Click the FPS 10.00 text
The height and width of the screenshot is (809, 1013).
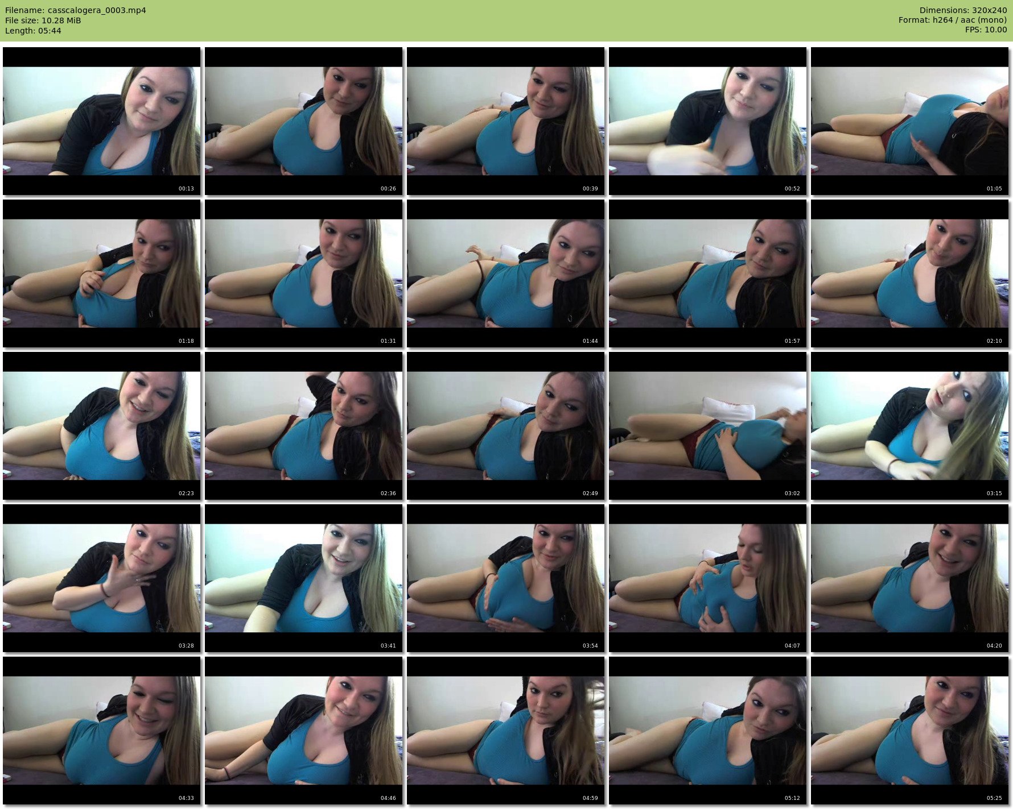pos(986,30)
